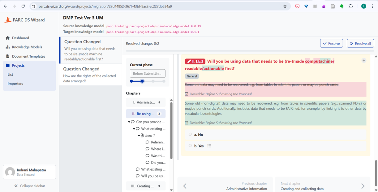
Task: Select the radio button for answer No
Action: click(190, 134)
